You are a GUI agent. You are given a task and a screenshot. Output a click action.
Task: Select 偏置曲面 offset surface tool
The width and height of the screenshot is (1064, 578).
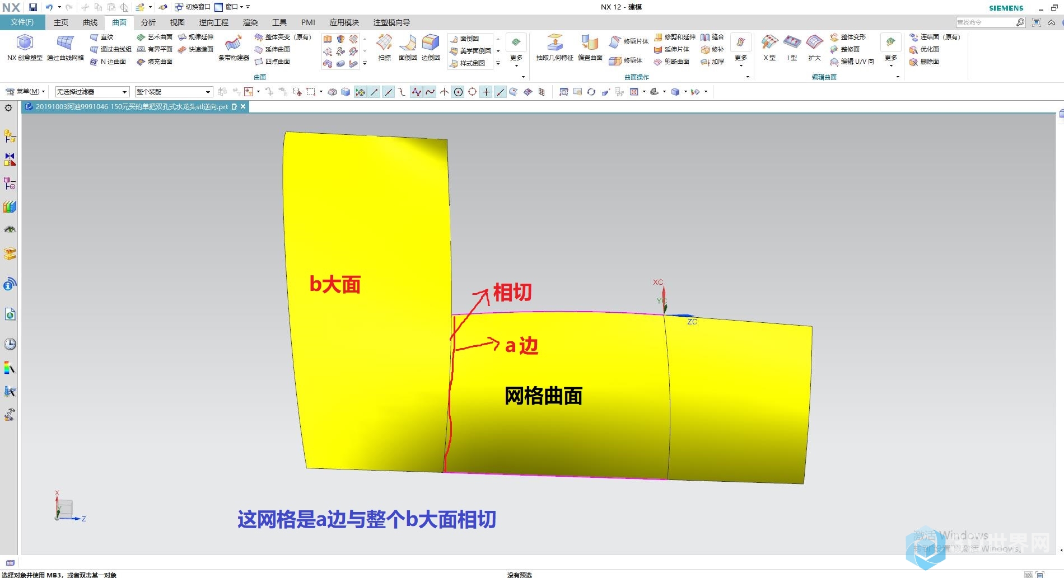coord(590,47)
